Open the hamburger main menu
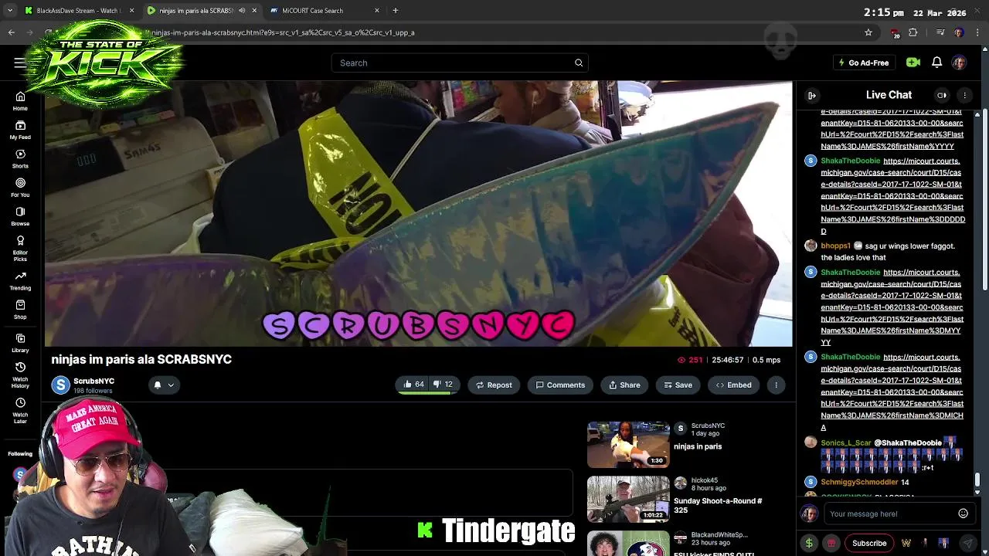The height and width of the screenshot is (556, 989). tap(19, 63)
